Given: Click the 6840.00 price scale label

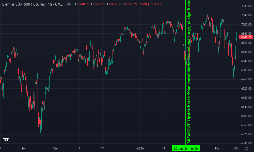Looking at the screenshot, I should [246, 61].
